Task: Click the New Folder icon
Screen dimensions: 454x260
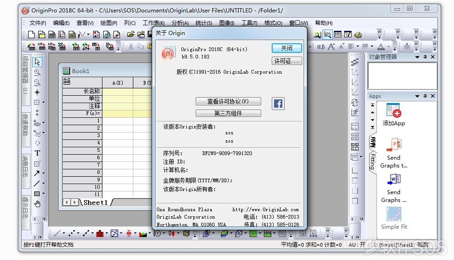Action: pos(42,35)
